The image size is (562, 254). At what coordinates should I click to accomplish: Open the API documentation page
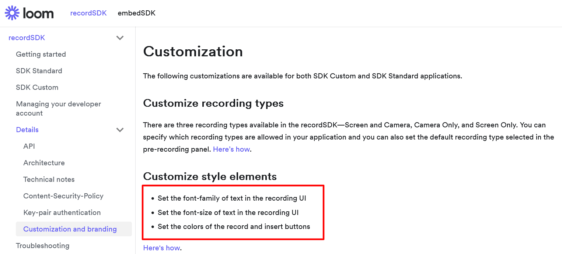29,147
